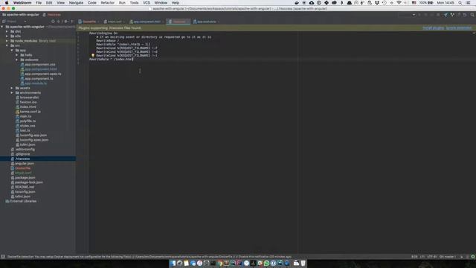Click the scroll-from-source target icon in Project panel
This screenshot has height=268, width=476.
pyautogui.click(x=53, y=22)
